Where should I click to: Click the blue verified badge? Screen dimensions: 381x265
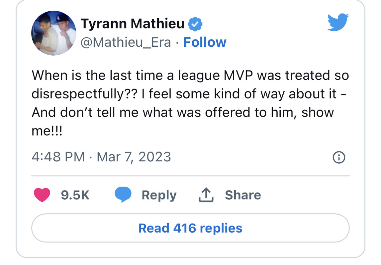tap(195, 24)
